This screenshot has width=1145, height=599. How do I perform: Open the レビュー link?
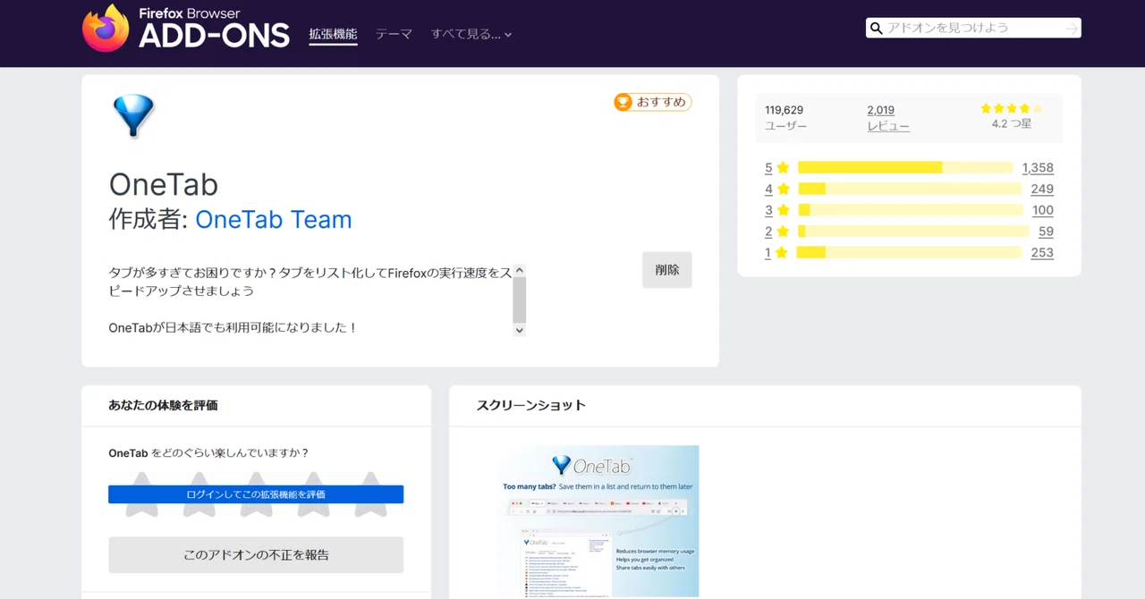pyautogui.click(x=888, y=126)
